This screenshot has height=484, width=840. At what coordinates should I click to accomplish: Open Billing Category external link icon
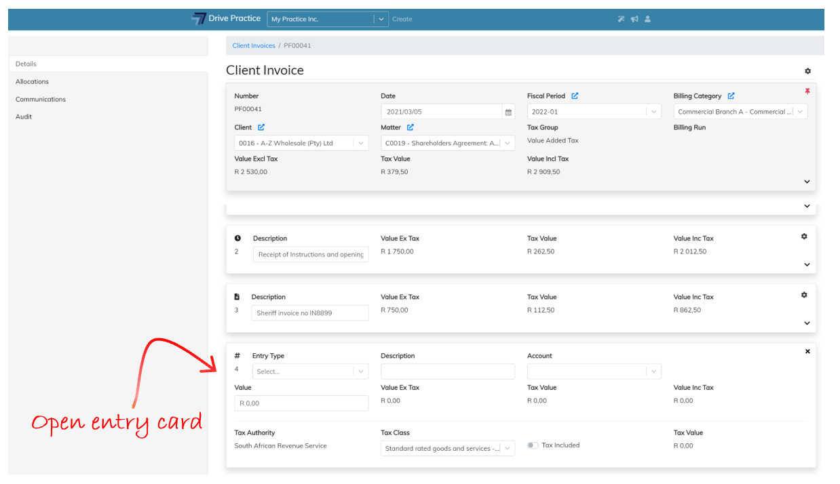point(731,96)
